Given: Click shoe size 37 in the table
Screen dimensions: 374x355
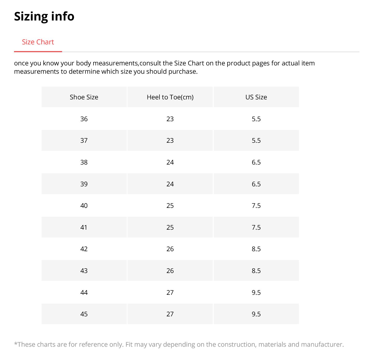Looking at the screenshot, I should point(84,140).
